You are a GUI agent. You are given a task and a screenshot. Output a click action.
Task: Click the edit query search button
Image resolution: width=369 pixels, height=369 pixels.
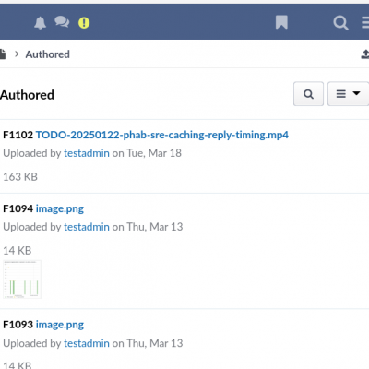[x=308, y=94]
